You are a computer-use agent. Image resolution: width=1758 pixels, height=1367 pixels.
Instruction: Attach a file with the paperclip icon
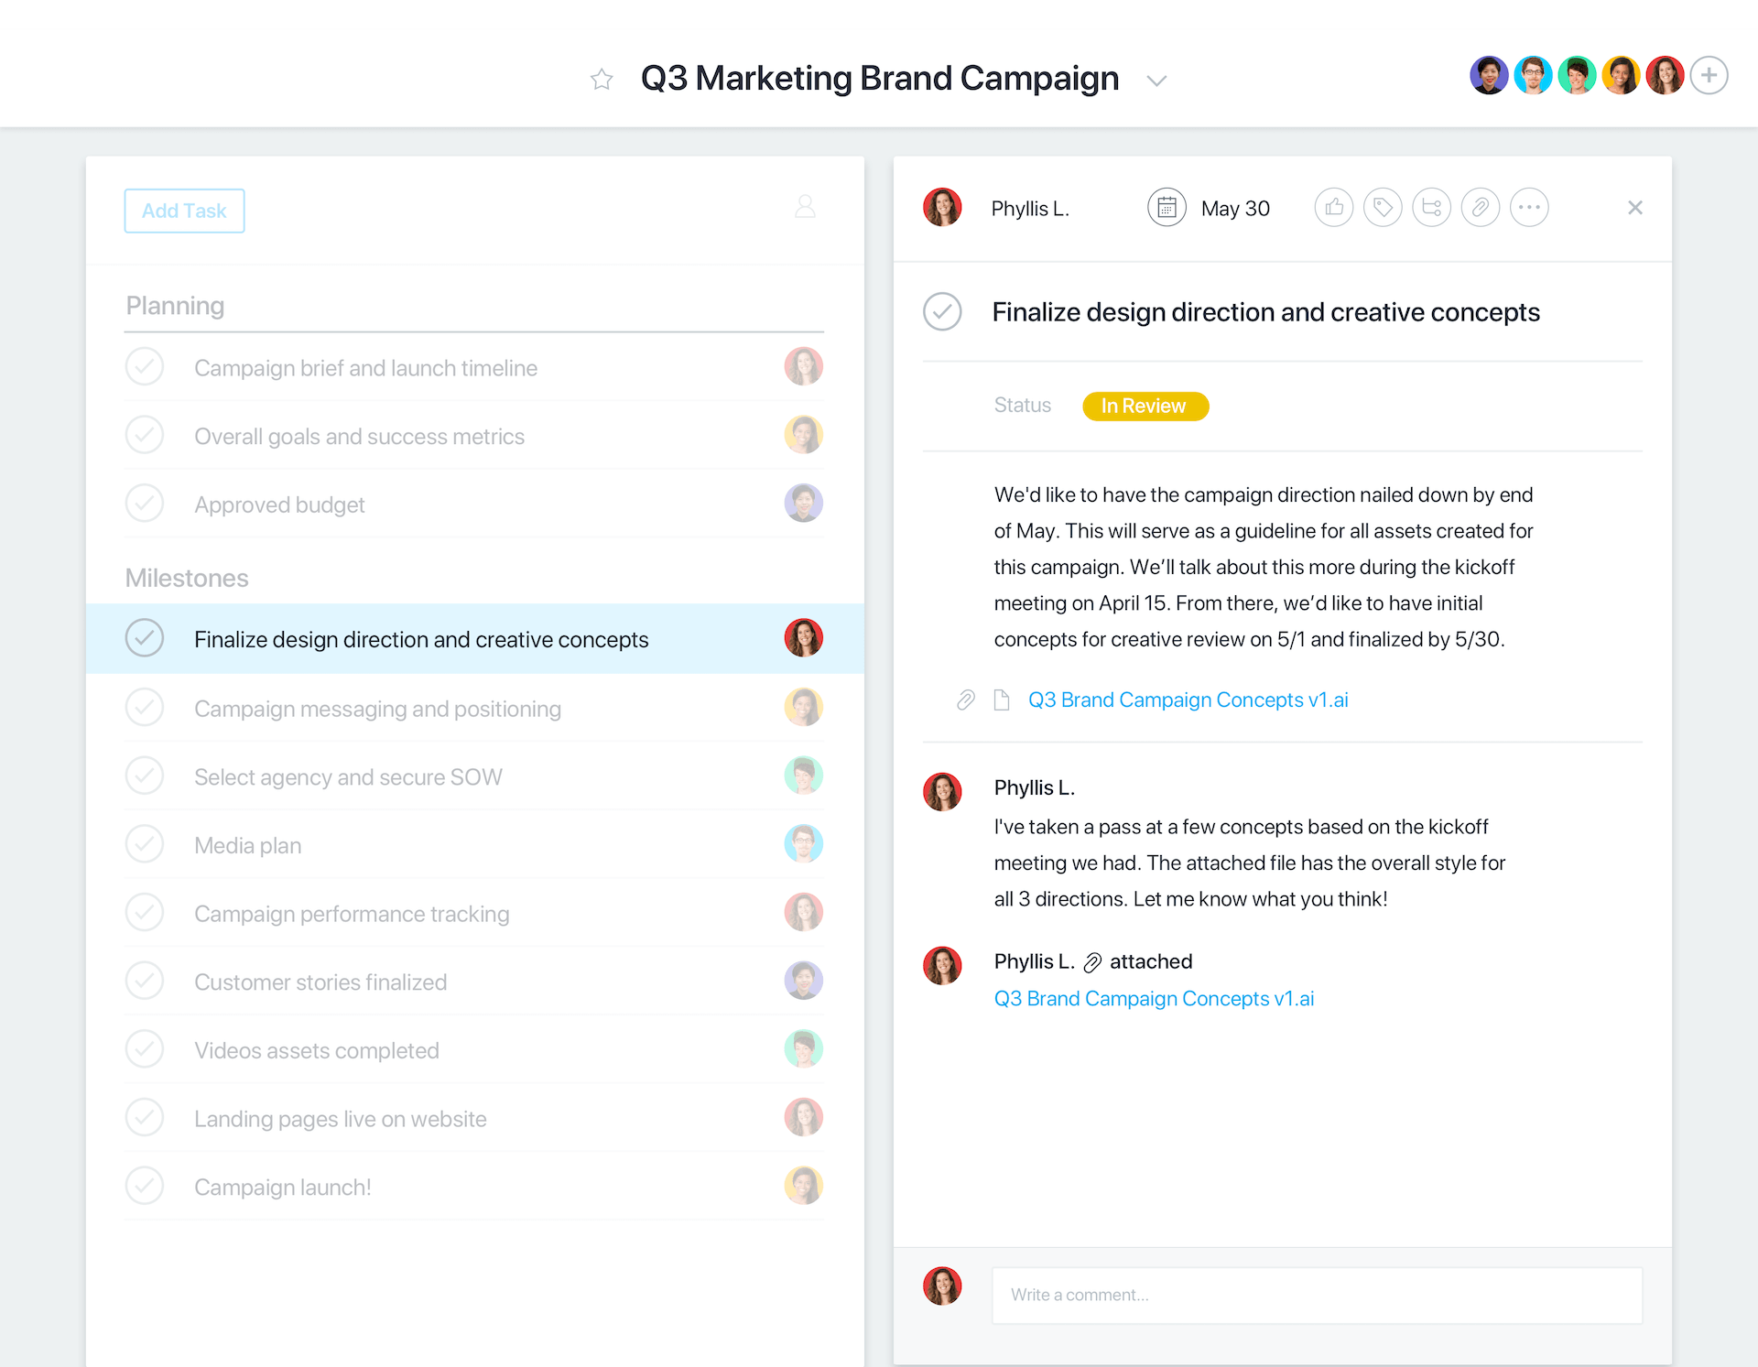point(1481,207)
